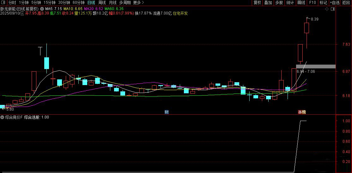The height and width of the screenshot is (173, 352).
Task: Click the MA20: 6.52 label
Action: coord(94,9)
